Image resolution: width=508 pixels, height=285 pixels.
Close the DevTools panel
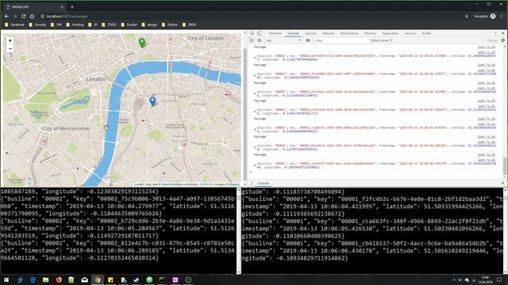[x=502, y=33]
